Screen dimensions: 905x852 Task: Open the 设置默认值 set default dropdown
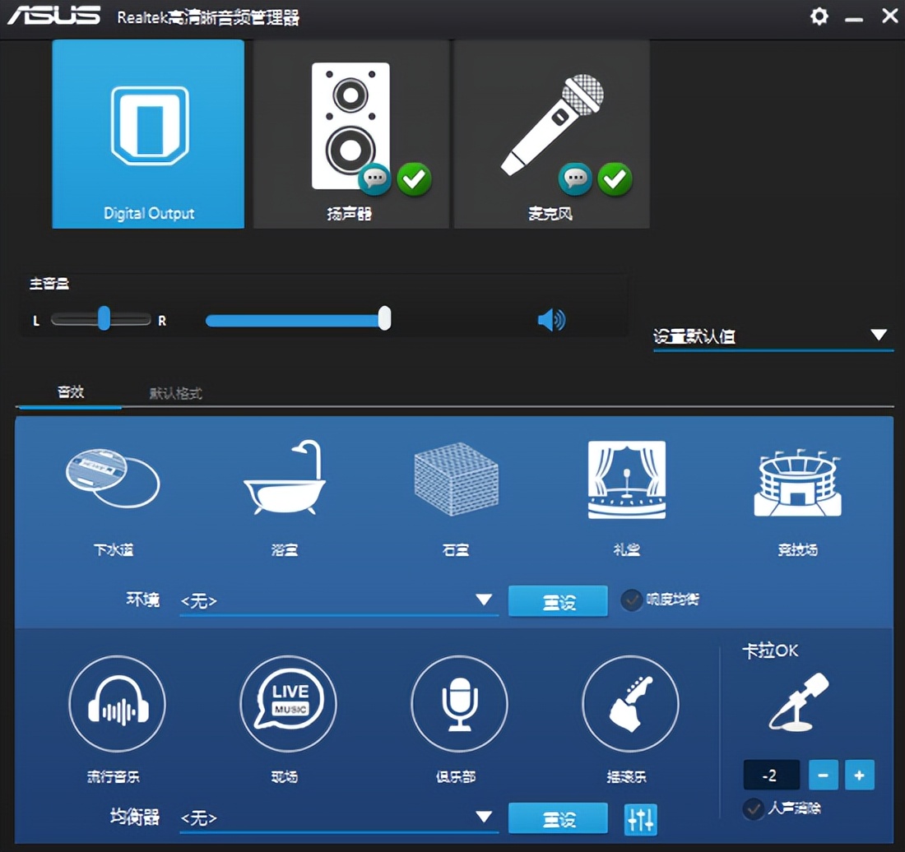(x=879, y=334)
